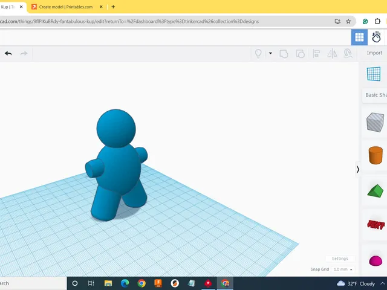
Task: Pick the magenta Half Sphere shape
Action: click(376, 261)
